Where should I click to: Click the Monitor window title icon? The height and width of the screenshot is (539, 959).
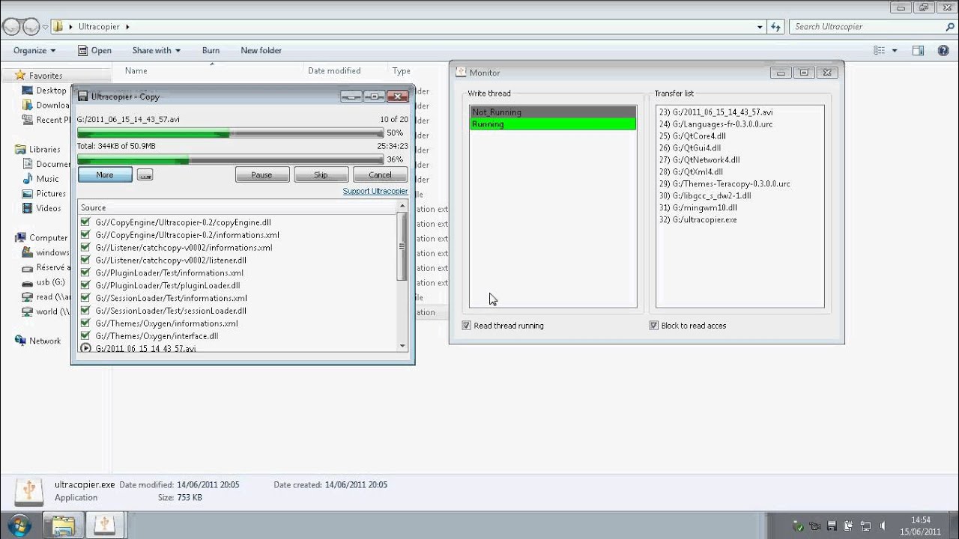point(462,73)
